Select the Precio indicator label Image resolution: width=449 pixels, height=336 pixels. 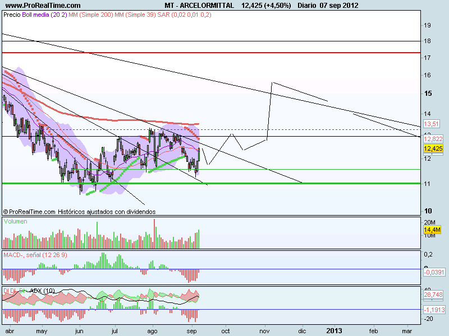point(12,15)
